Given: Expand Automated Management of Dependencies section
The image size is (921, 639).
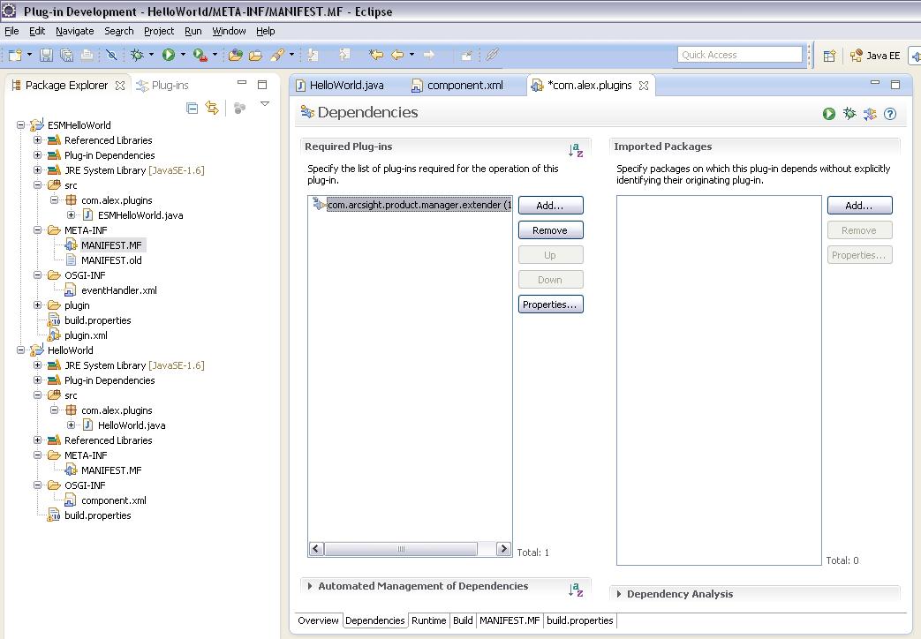Looking at the screenshot, I should point(310,586).
